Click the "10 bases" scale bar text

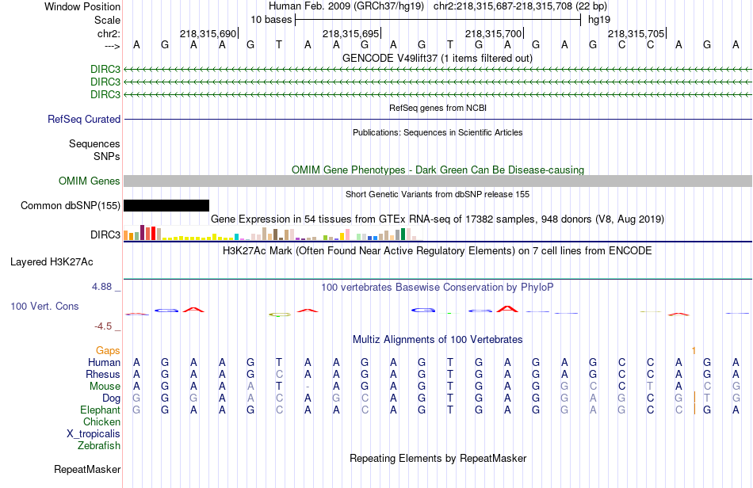[271, 20]
